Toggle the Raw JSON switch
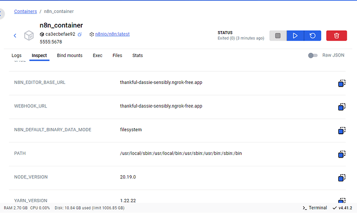The image size is (357, 213). tap(313, 55)
